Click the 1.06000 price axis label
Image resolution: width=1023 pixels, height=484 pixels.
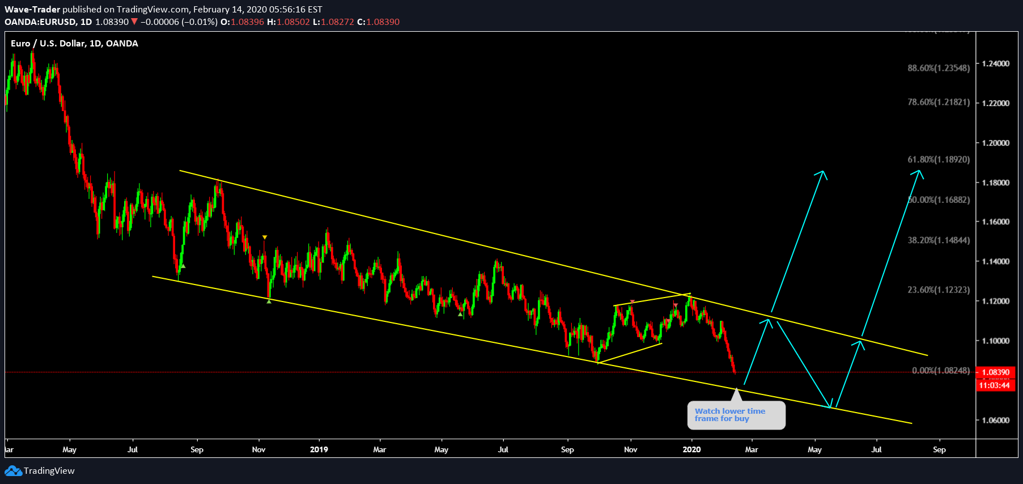click(x=995, y=420)
